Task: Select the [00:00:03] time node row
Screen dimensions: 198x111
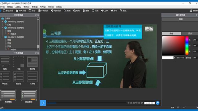Action: (x=15, y=28)
